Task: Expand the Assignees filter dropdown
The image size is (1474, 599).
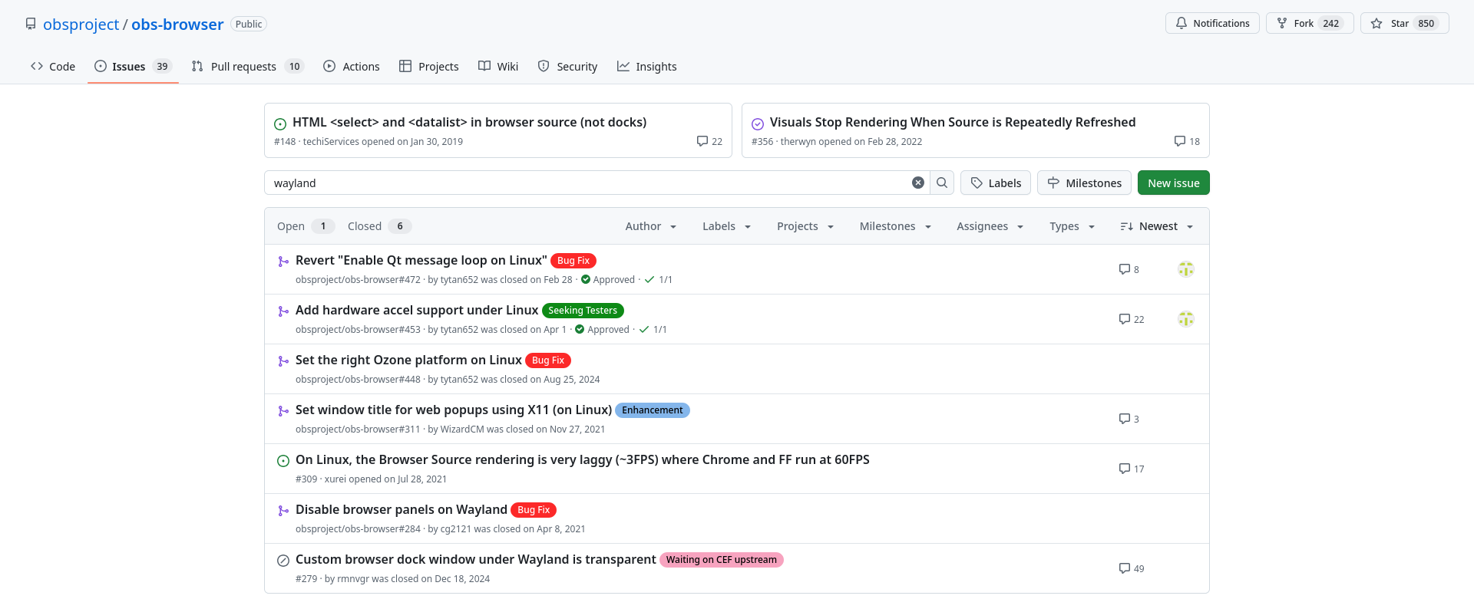Action: point(990,226)
